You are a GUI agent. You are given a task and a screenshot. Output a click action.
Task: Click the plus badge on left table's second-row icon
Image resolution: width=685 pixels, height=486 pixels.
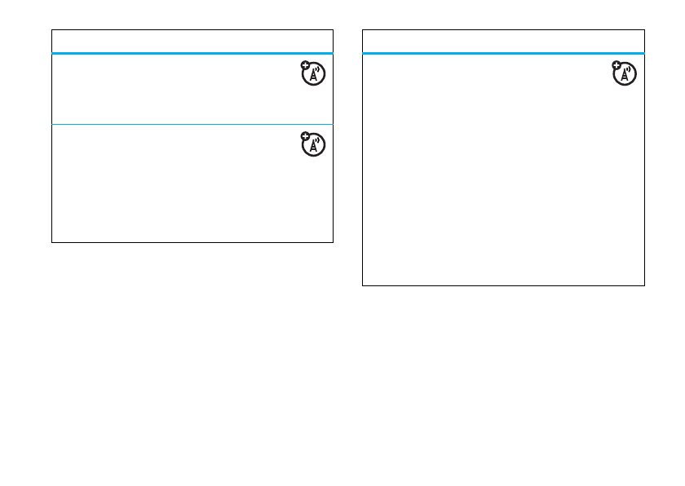[x=305, y=136]
